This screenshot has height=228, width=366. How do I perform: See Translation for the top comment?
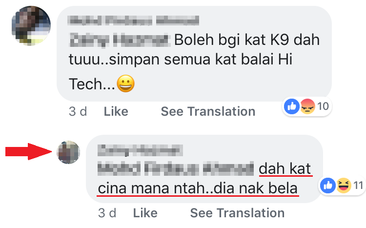pos(208,111)
